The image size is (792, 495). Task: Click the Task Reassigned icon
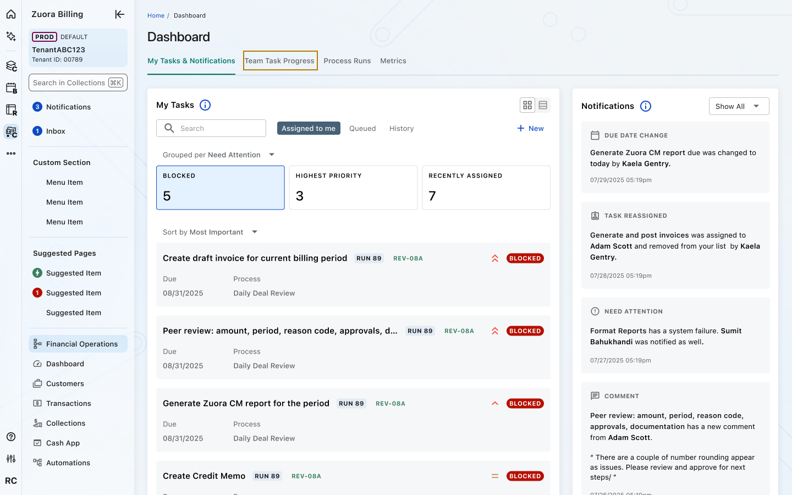click(x=595, y=216)
